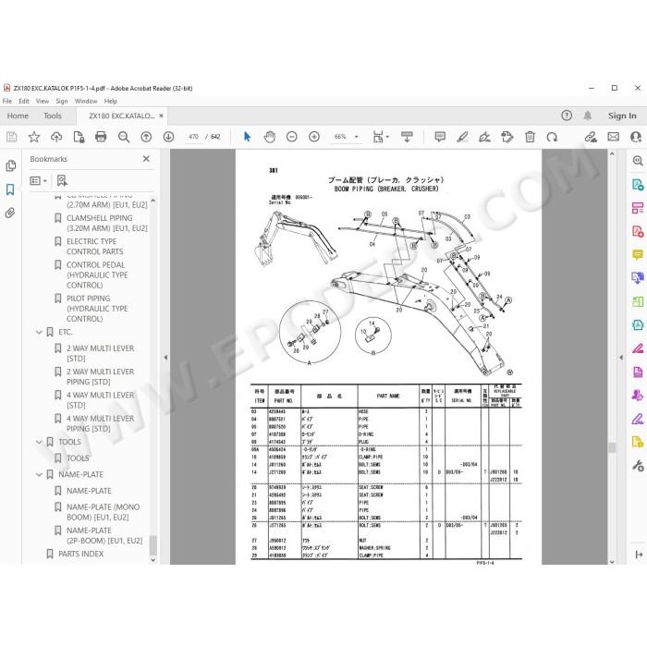Go to next page with down arrow

(x=168, y=137)
